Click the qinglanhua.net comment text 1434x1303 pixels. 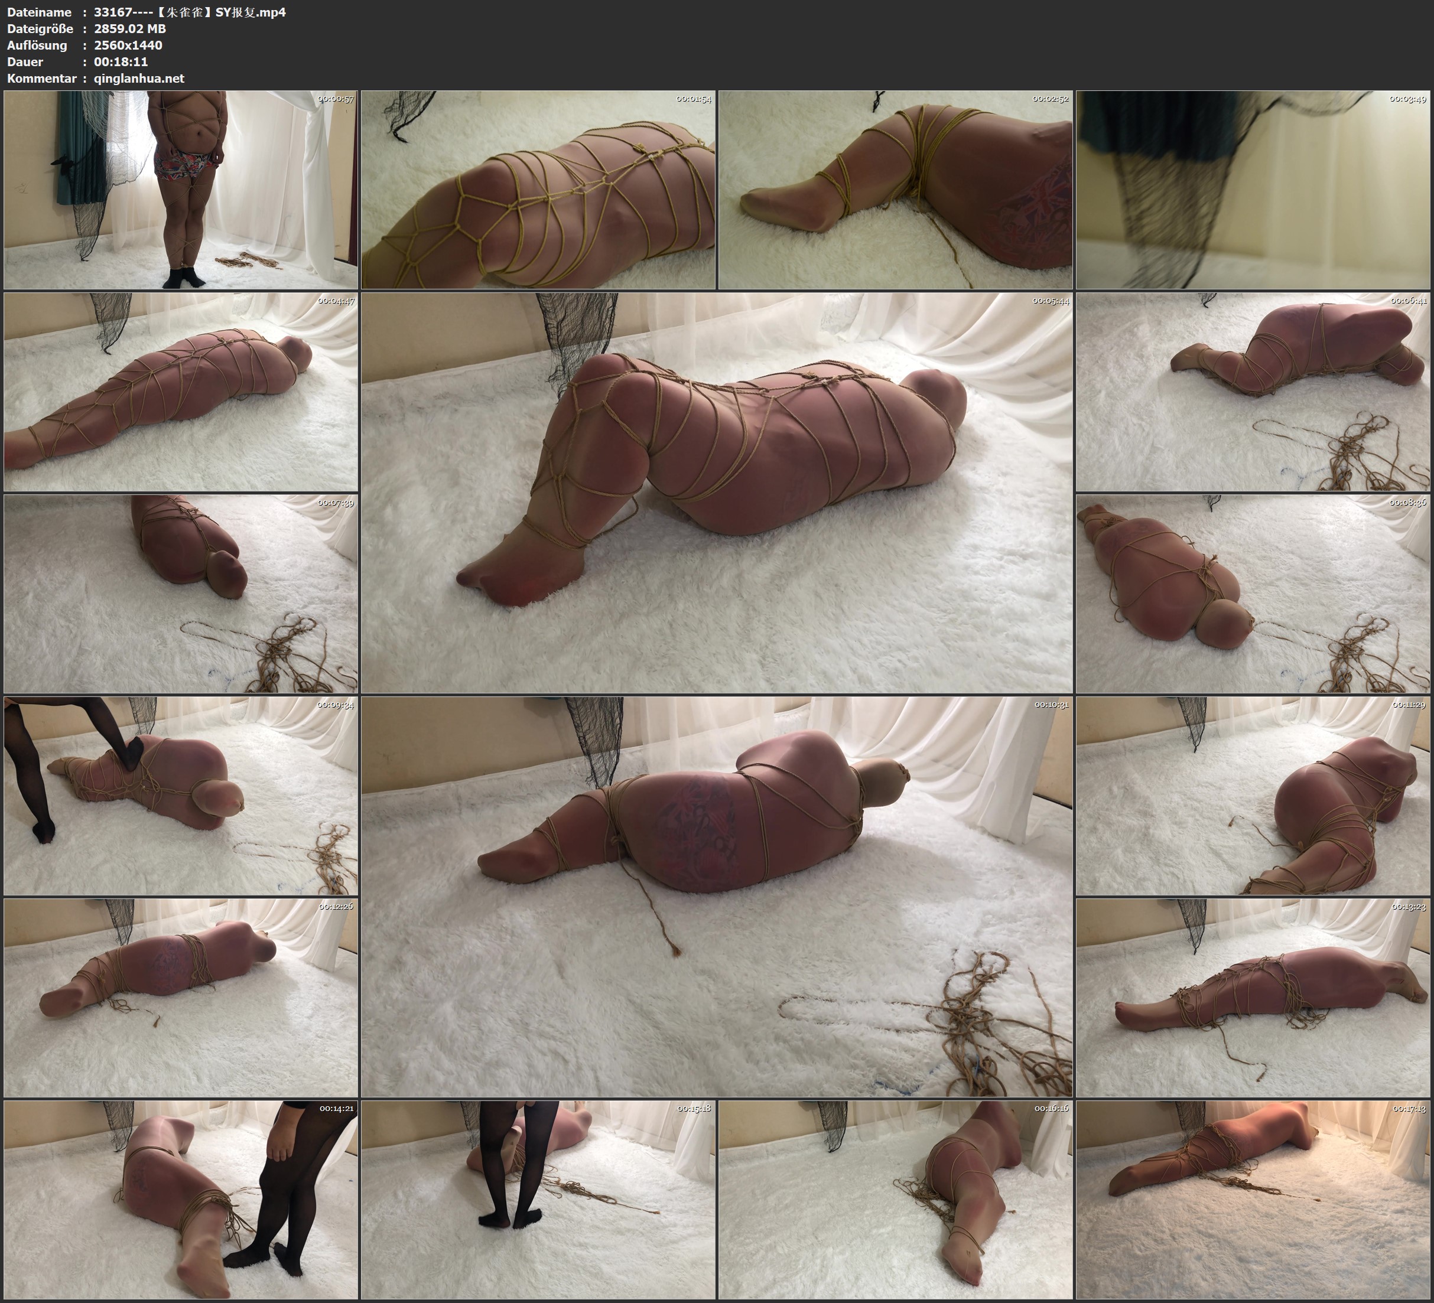(139, 78)
